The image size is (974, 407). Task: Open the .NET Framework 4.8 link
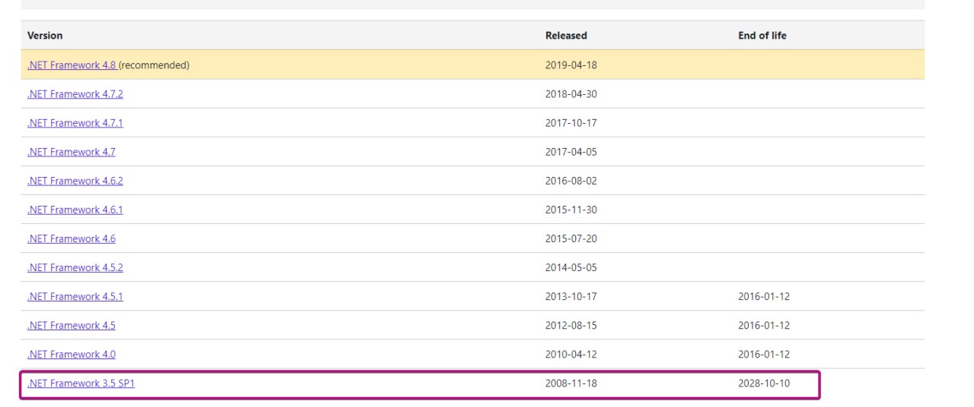(72, 65)
